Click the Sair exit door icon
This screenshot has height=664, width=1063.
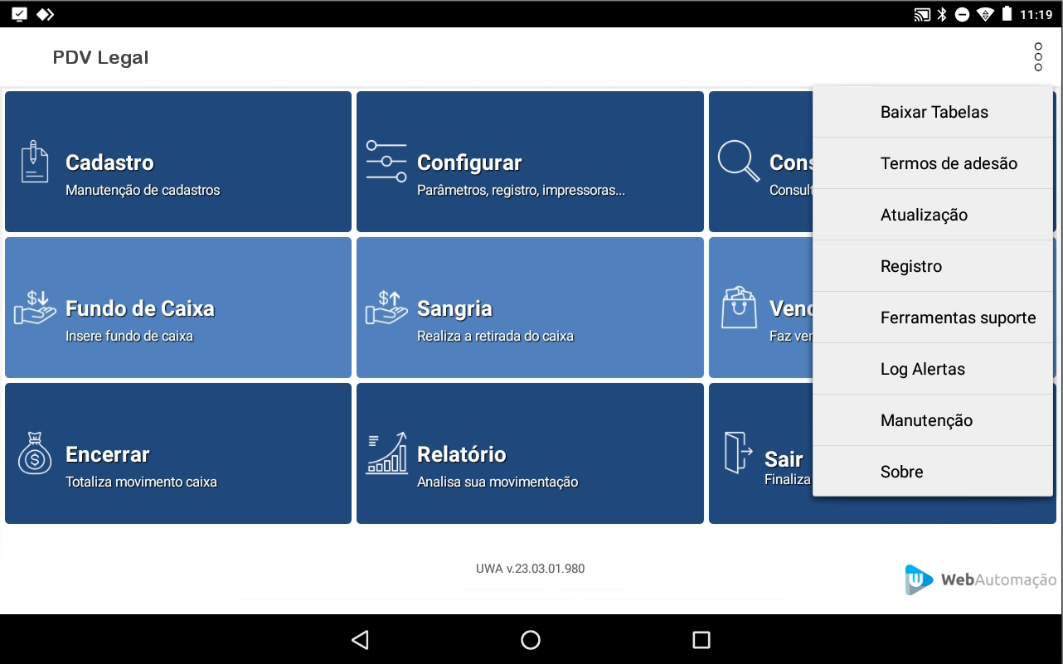click(x=738, y=453)
